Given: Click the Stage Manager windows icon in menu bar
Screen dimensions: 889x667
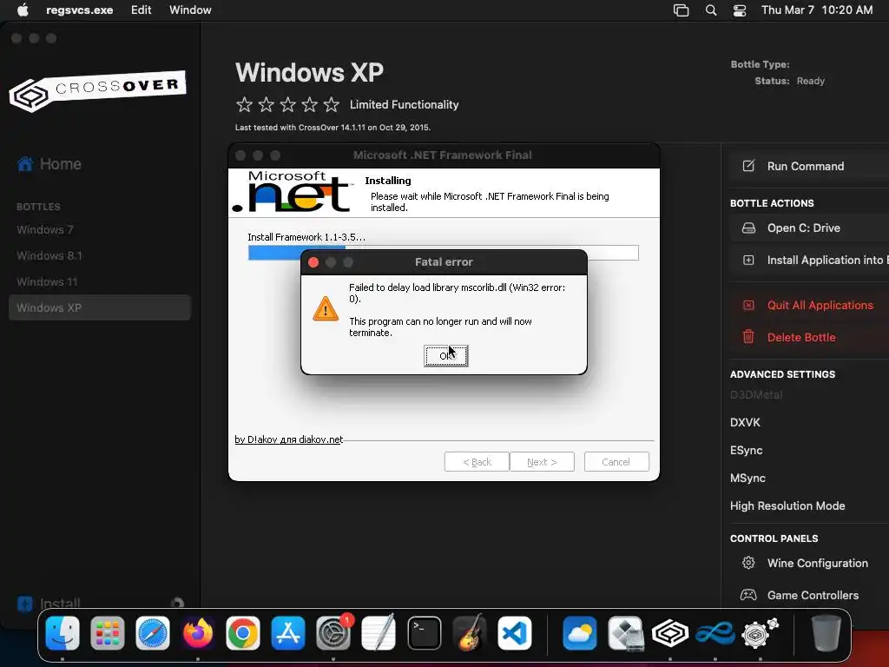Looking at the screenshot, I should [681, 10].
